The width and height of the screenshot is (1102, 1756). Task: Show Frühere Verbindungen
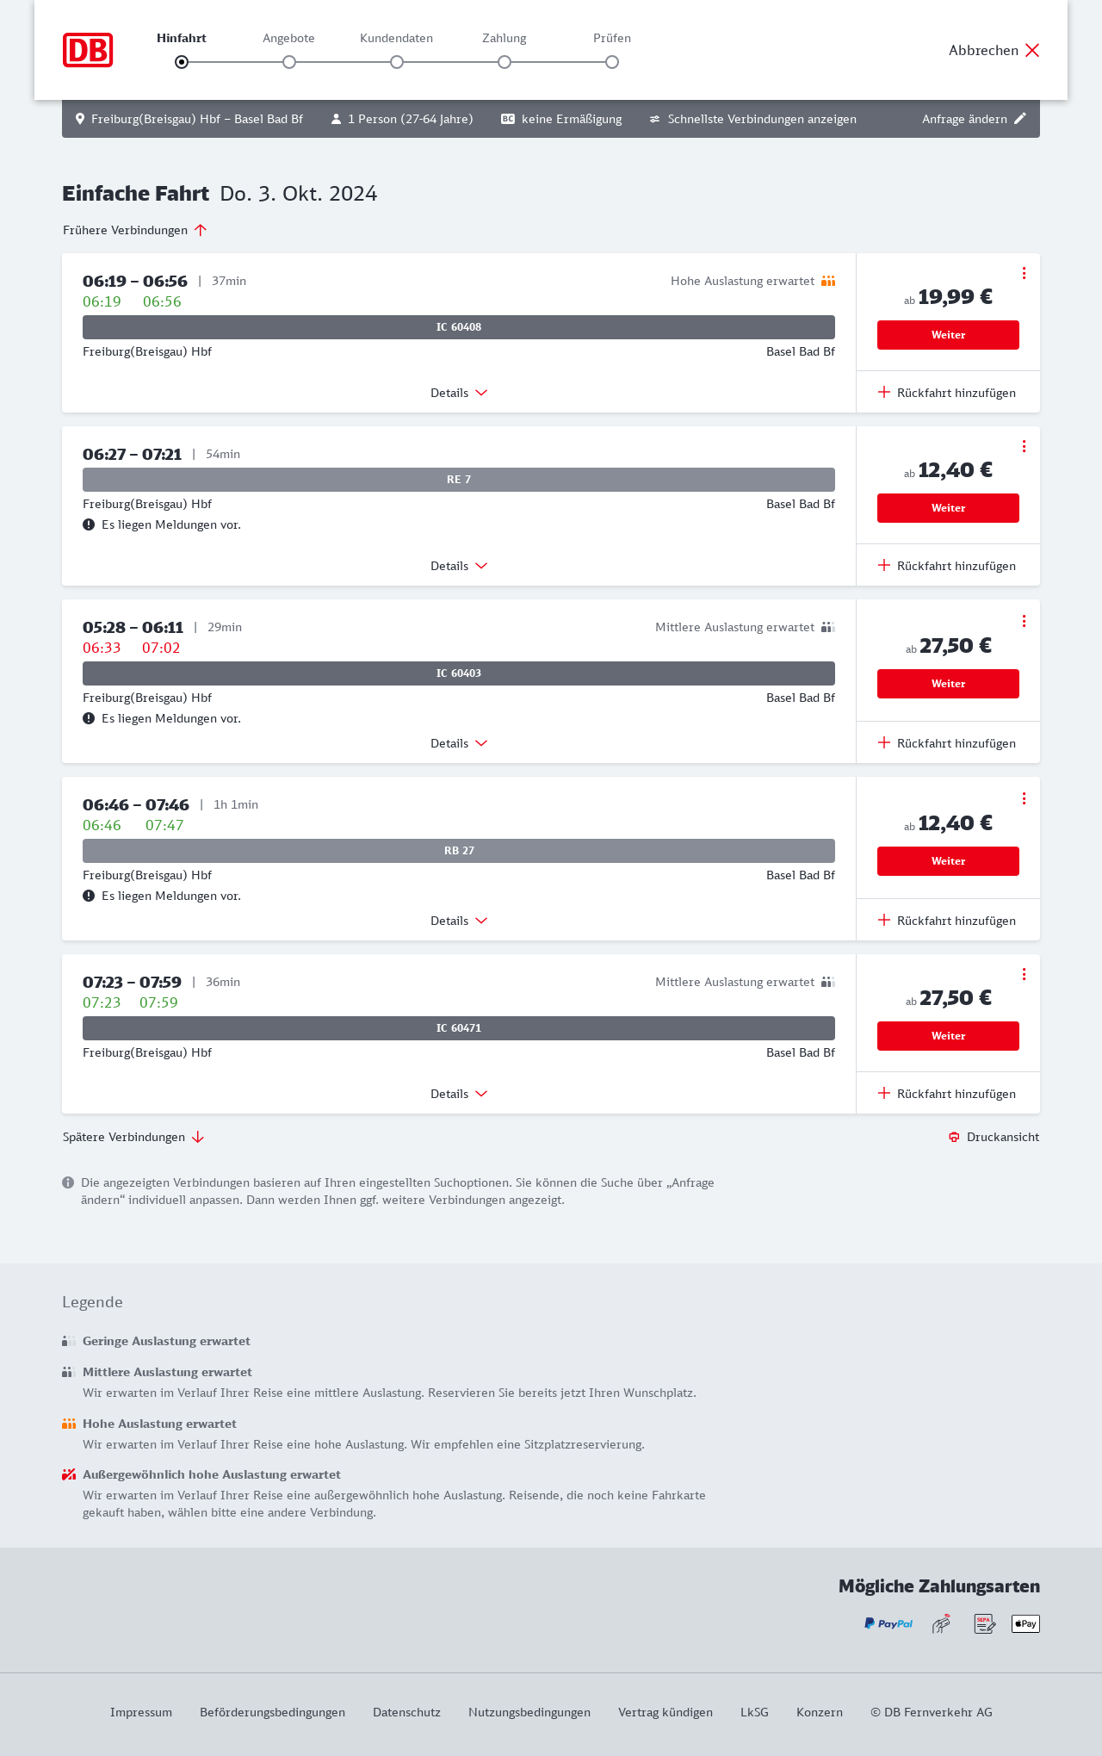click(135, 230)
